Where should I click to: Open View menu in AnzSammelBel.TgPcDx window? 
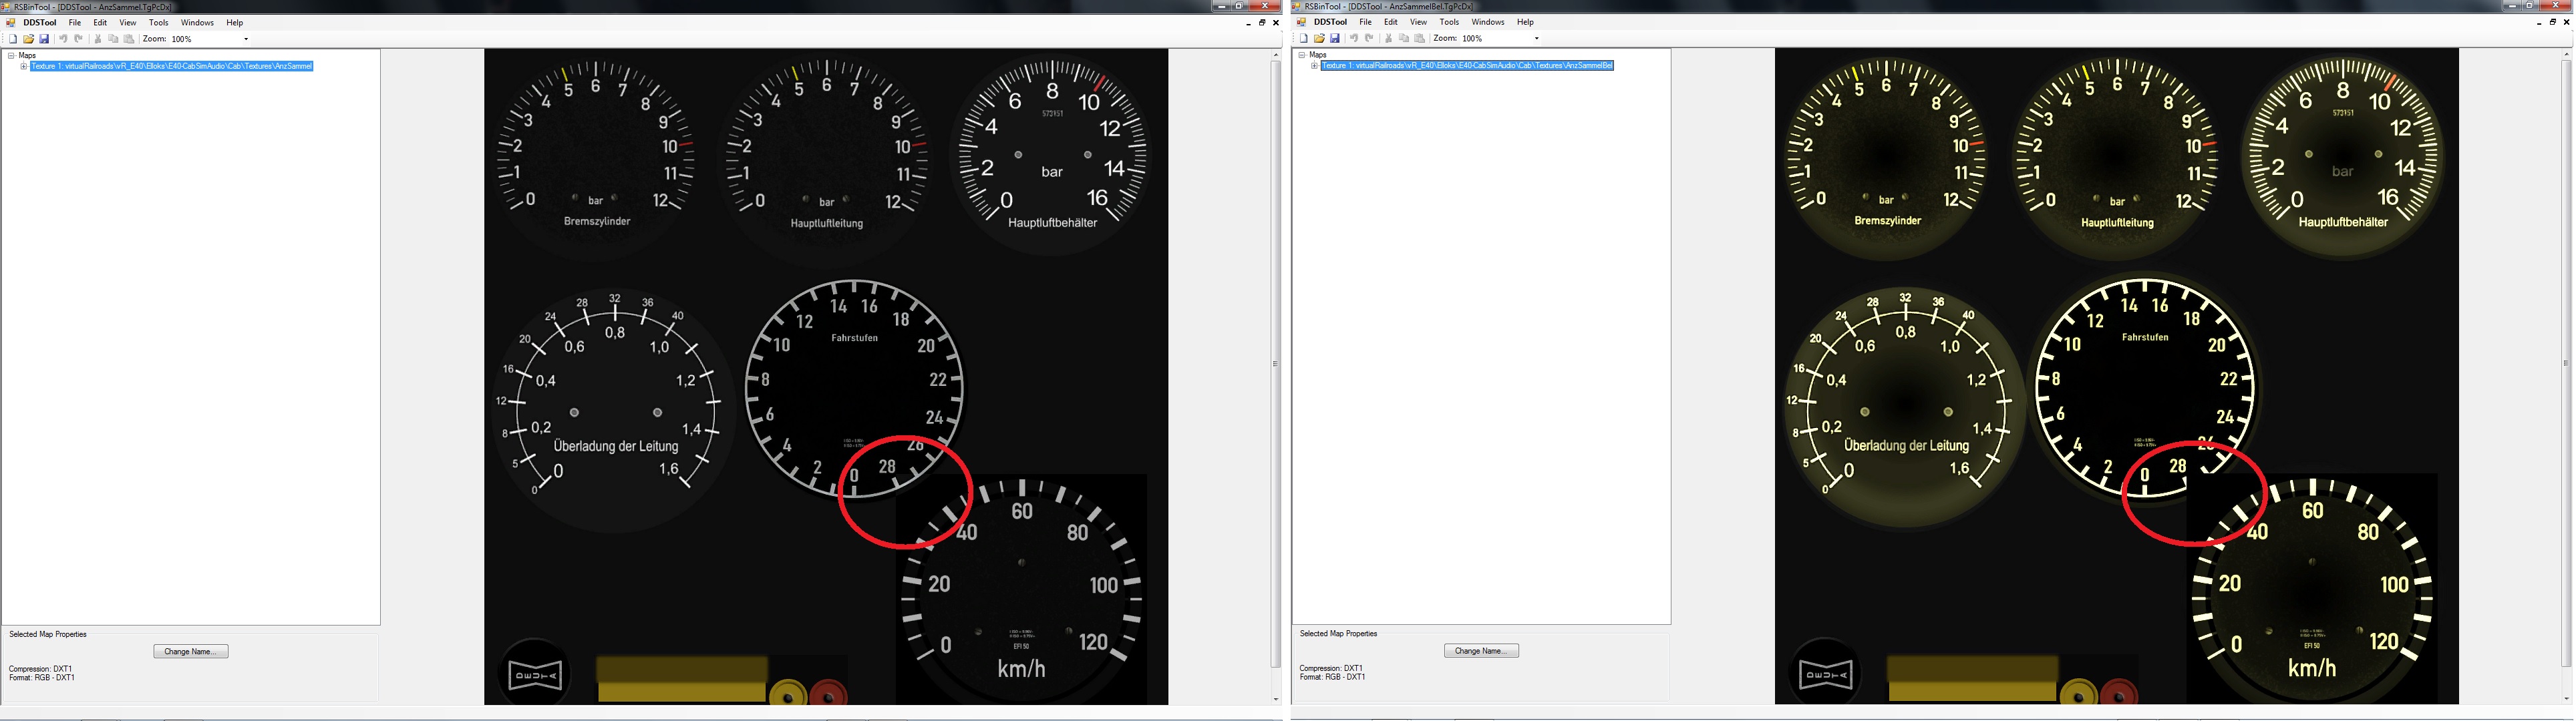[1418, 22]
